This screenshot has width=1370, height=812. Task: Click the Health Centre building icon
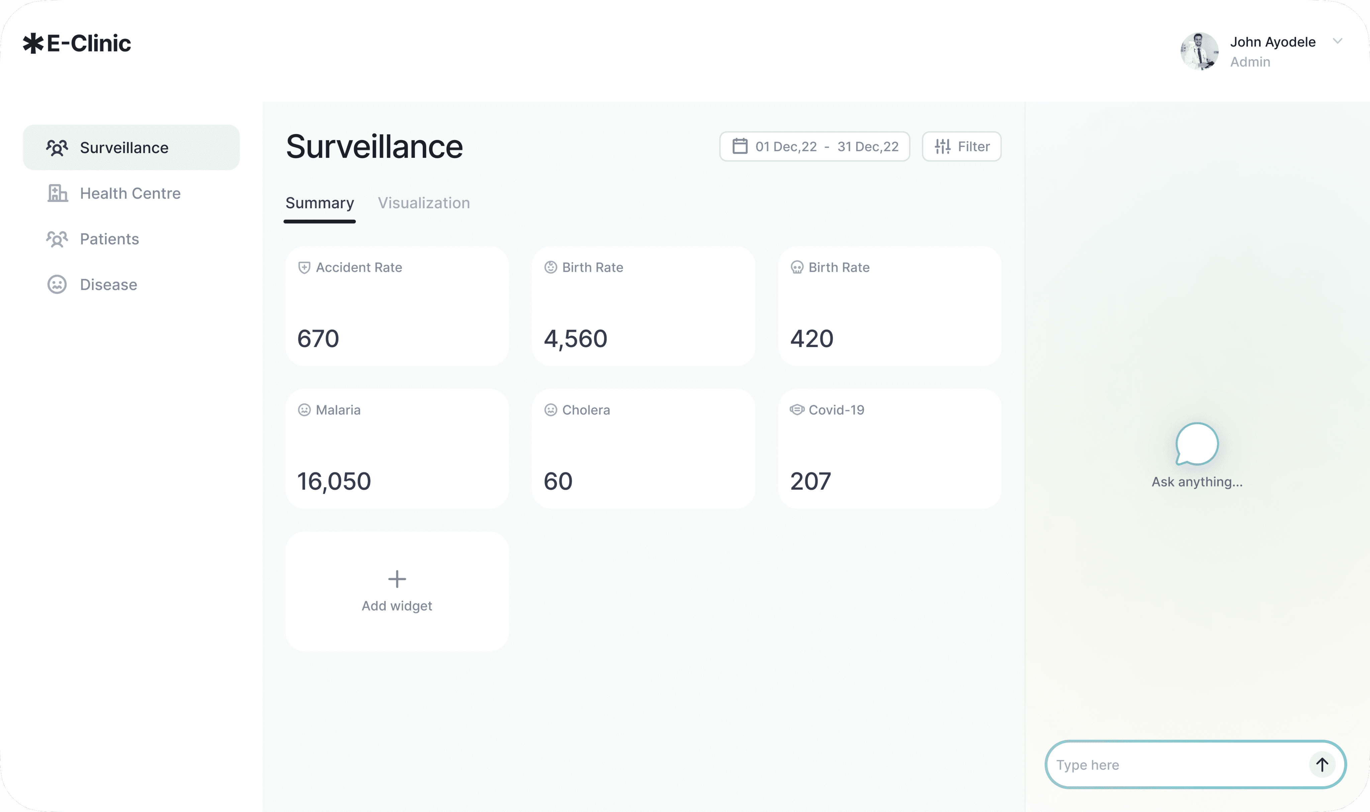click(x=58, y=193)
